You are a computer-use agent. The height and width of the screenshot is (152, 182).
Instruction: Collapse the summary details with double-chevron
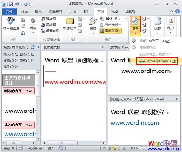tap(39, 47)
